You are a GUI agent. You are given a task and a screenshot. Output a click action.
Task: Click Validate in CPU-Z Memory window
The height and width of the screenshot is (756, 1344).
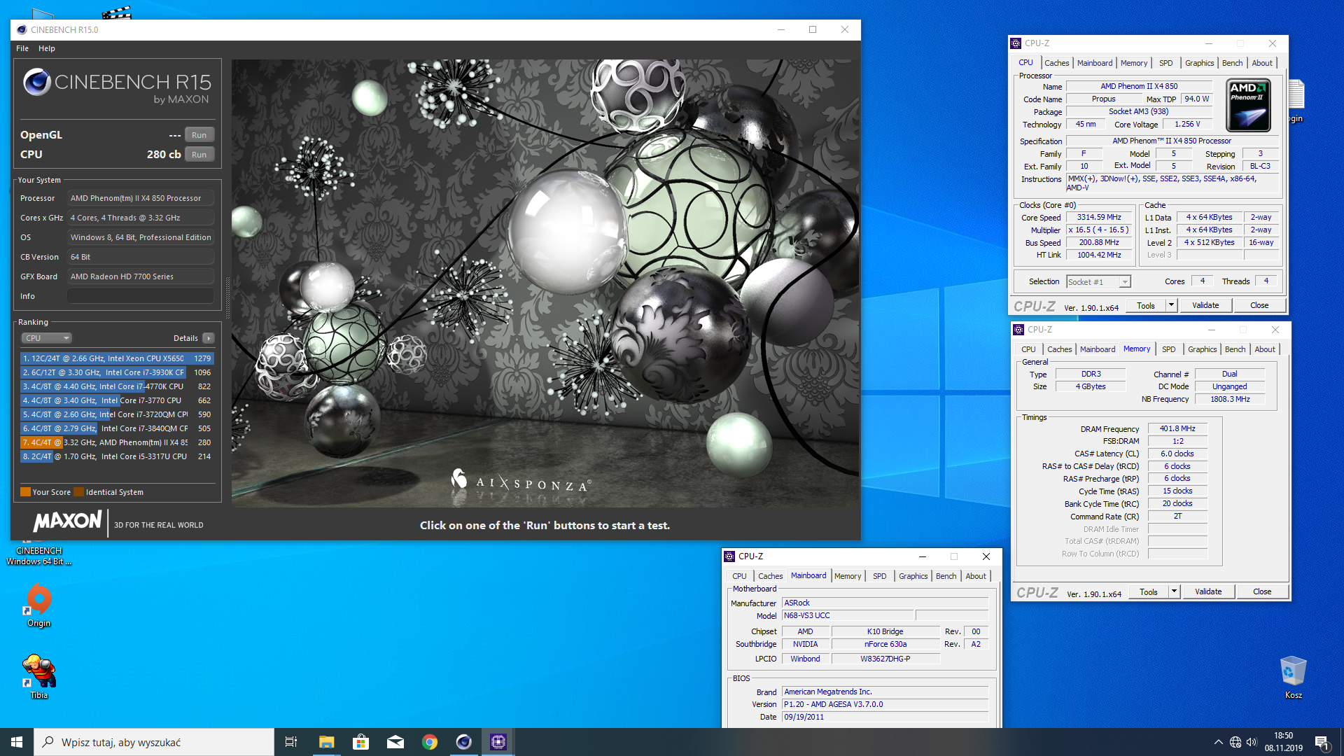pos(1208,591)
